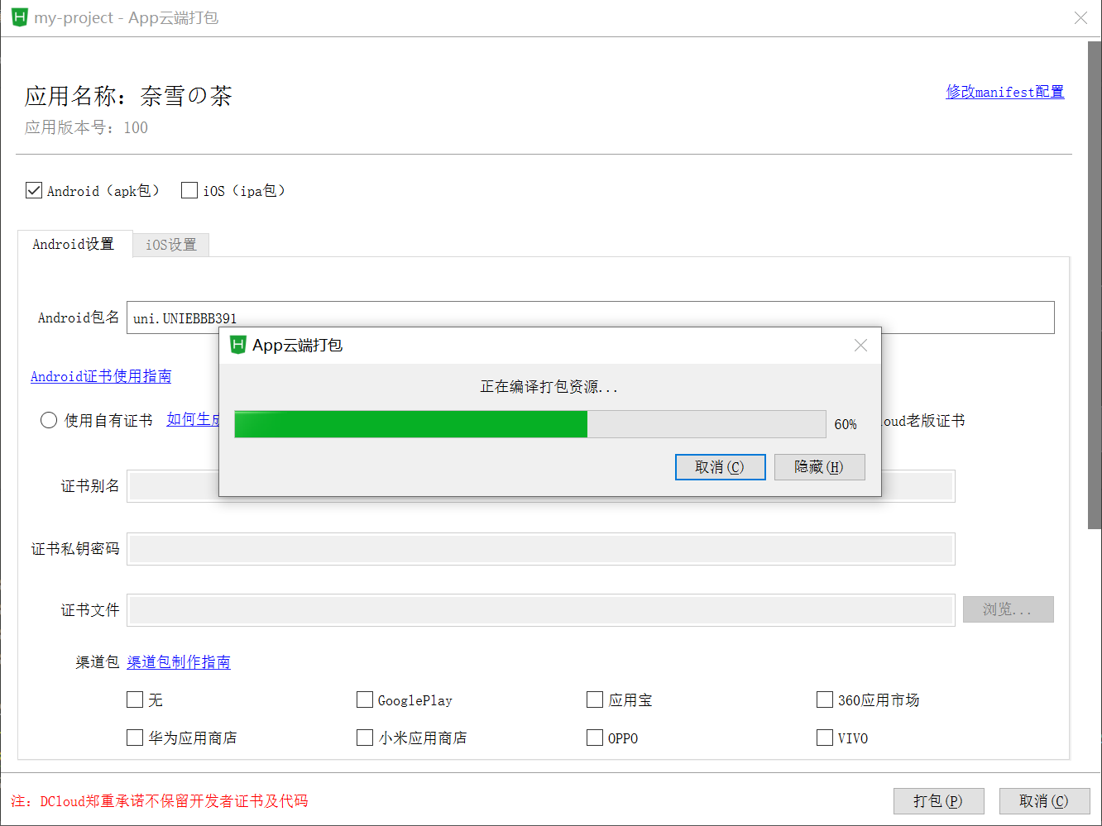Viewport: 1102px width, 826px height.
Task: Click the 证书文件 input field
Action: (x=541, y=610)
